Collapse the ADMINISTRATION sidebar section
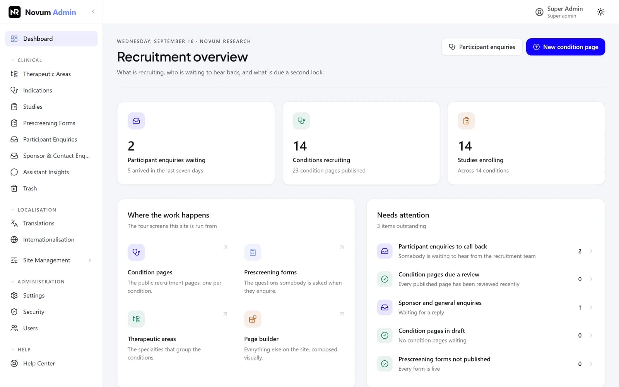The image size is (619, 387). [x=38, y=282]
